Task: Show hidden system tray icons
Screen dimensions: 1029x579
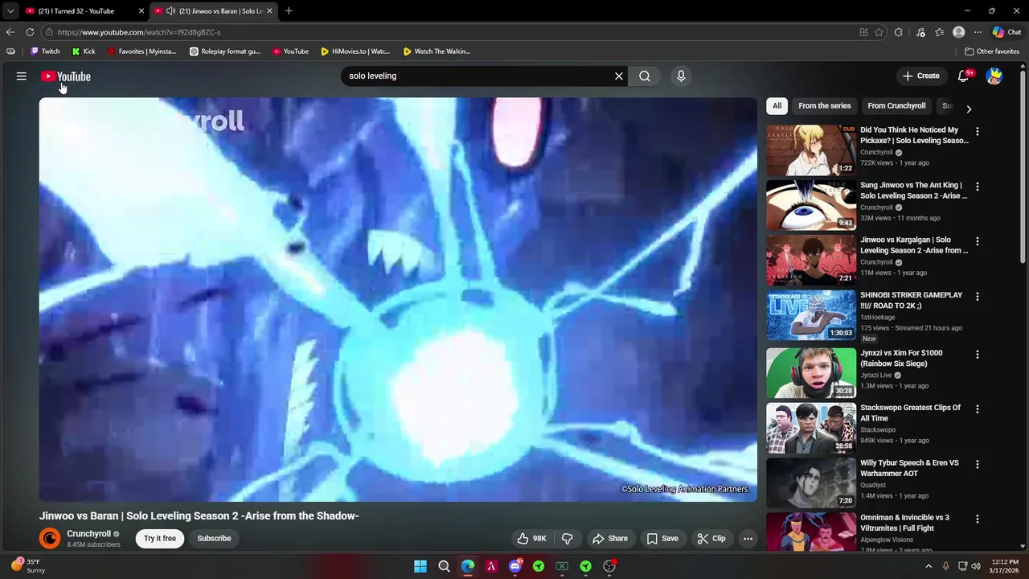Action: click(x=929, y=566)
